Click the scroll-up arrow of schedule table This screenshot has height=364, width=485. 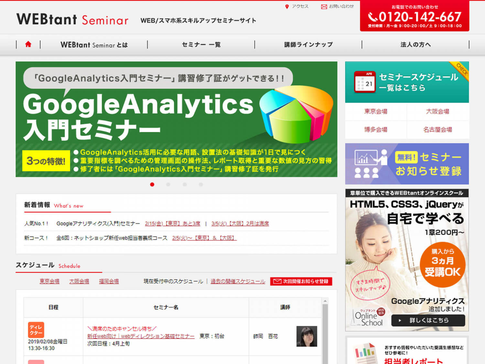tap(325, 301)
